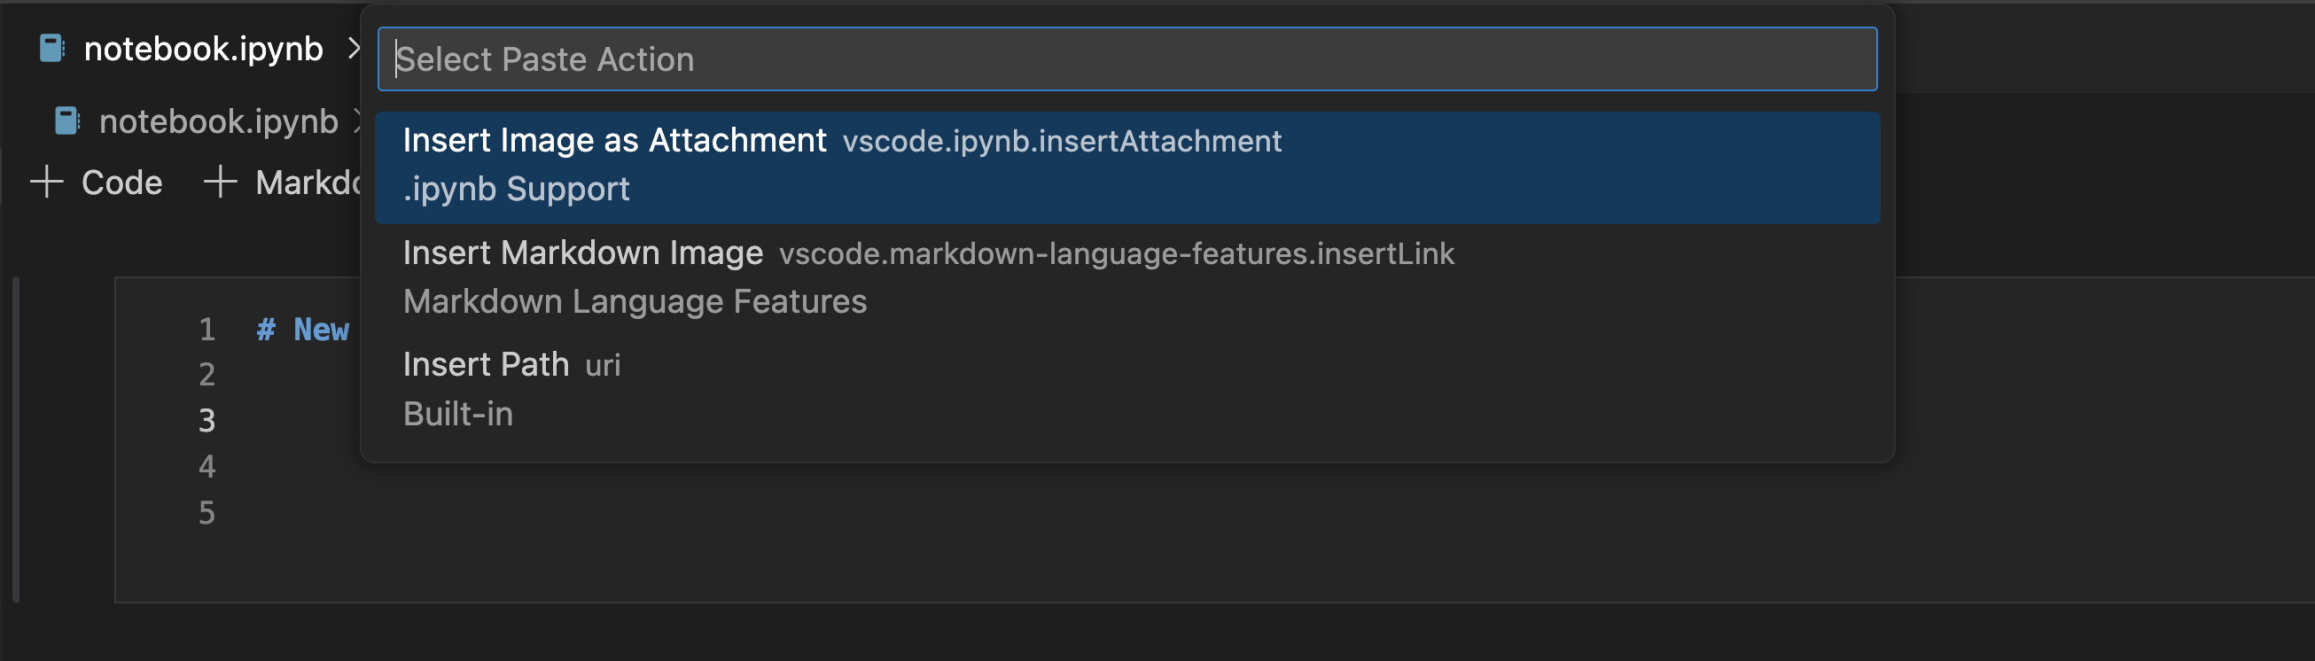Click the # New comment on line 1

(303, 330)
